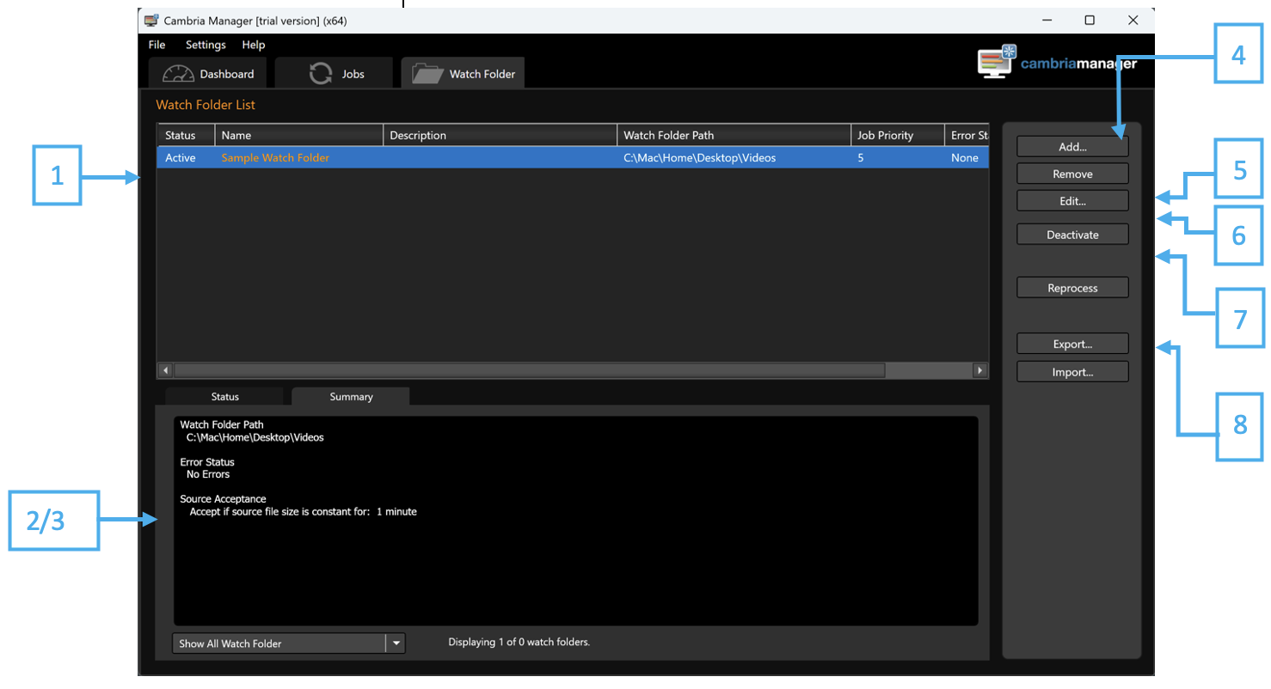
Task: Open the Settings menu
Action: point(206,45)
